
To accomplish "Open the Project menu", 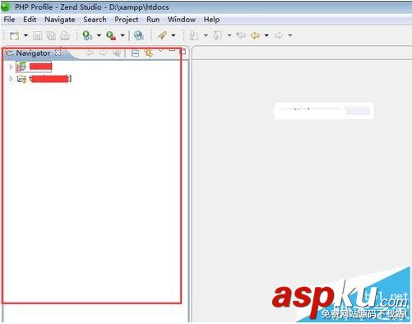I will point(127,20).
